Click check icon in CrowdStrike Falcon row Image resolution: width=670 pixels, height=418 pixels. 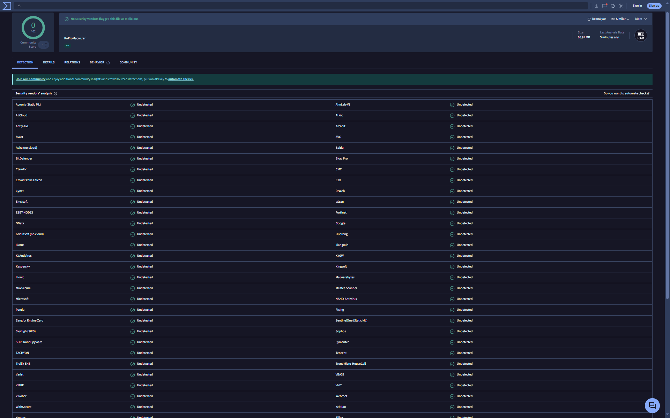click(133, 180)
